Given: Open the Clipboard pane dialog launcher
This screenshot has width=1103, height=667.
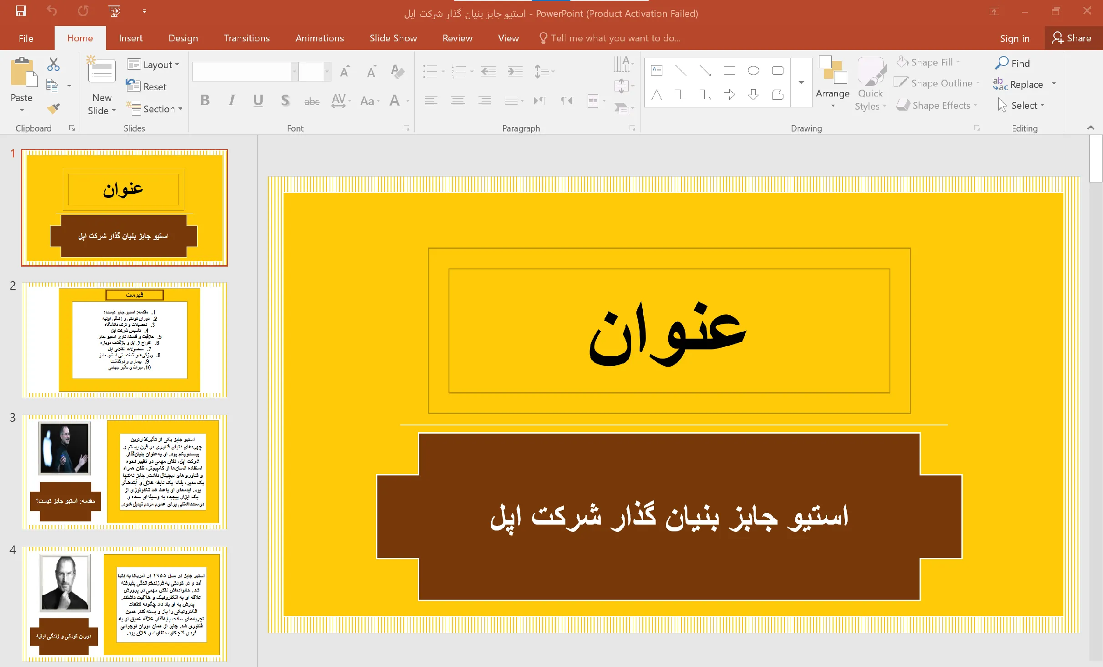Looking at the screenshot, I should point(71,128).
